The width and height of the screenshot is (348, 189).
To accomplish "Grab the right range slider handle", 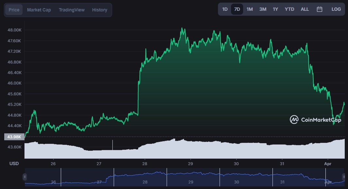I will [343, 177].
